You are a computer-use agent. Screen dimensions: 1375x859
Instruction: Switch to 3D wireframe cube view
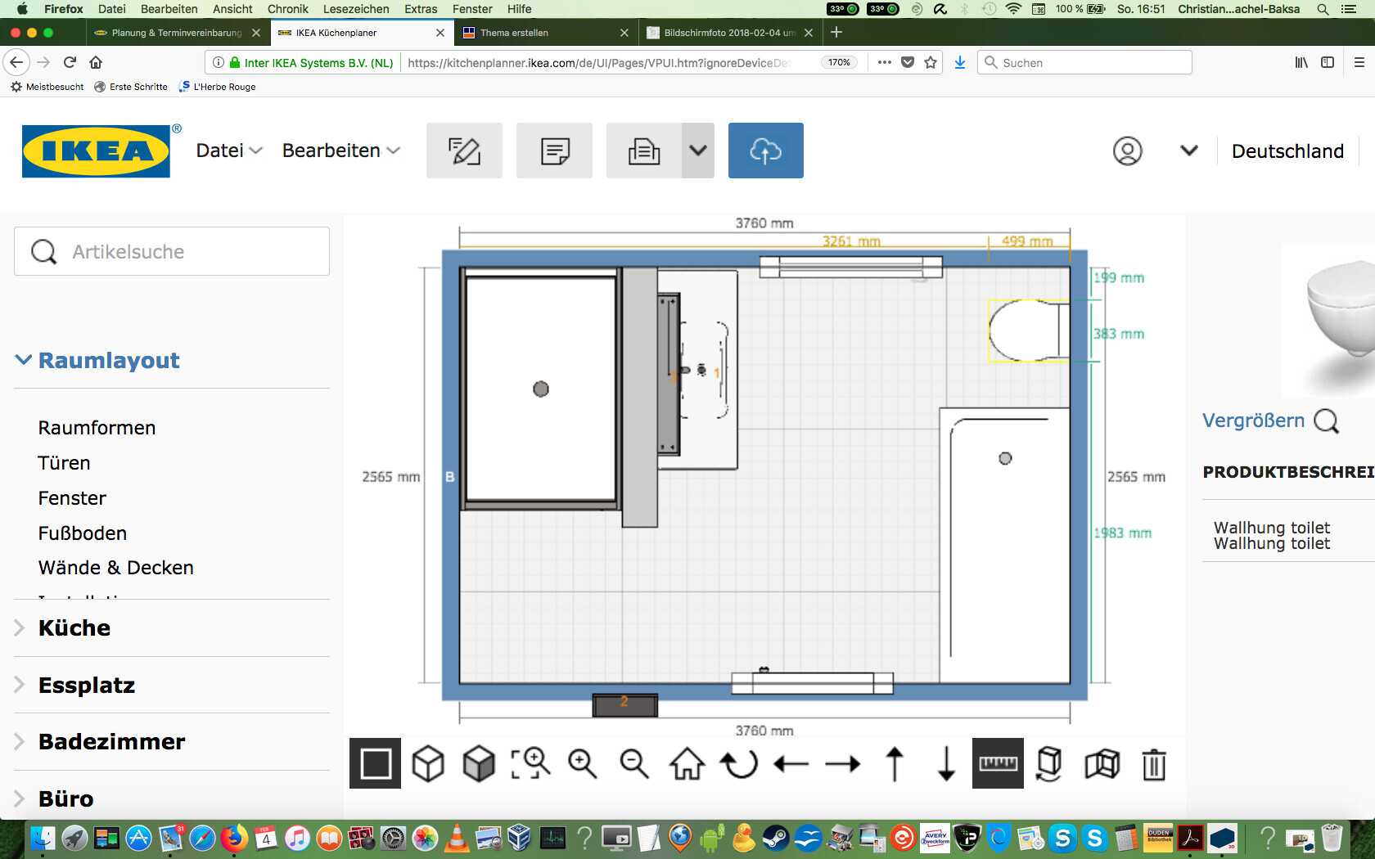tap(427, 764)
